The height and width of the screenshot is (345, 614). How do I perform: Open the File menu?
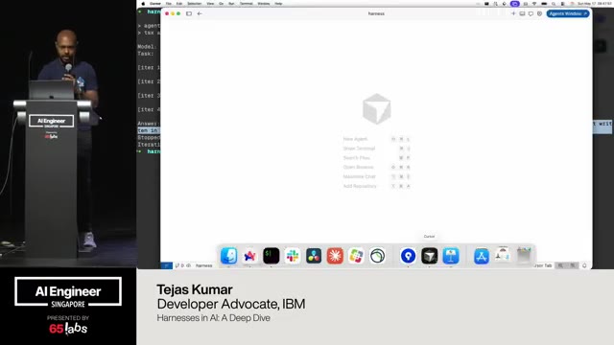click(169, 4)
